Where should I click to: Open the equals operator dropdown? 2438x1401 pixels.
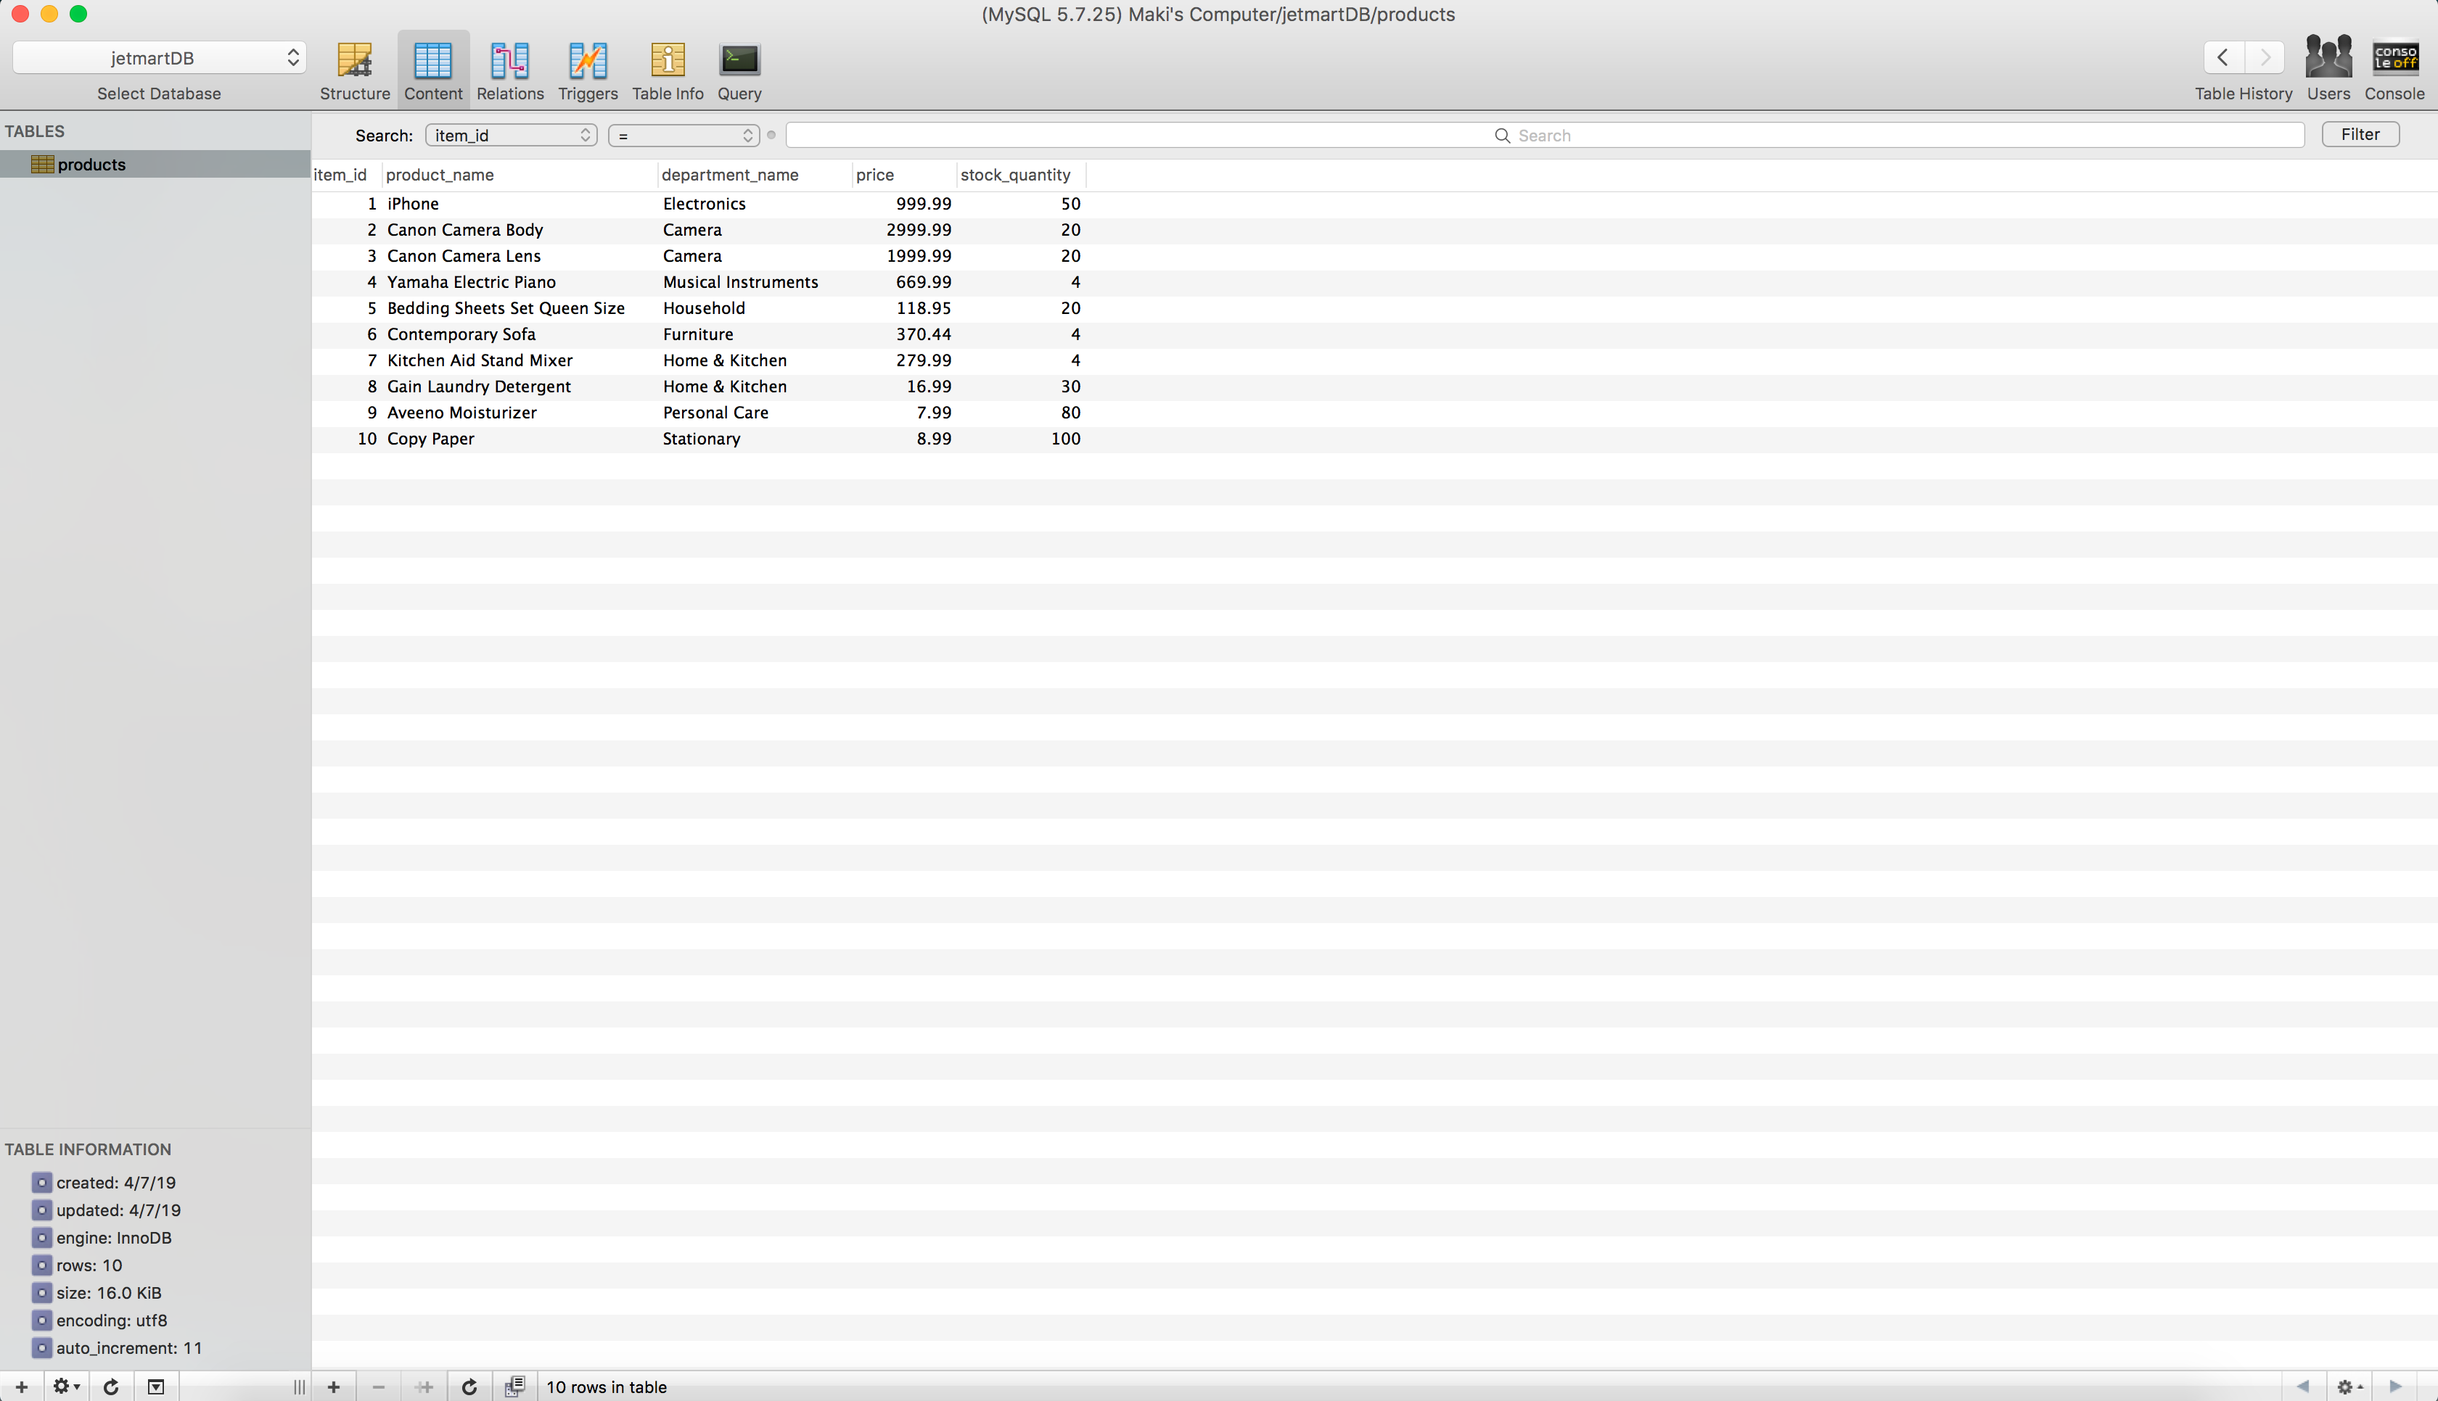(684, 136)
